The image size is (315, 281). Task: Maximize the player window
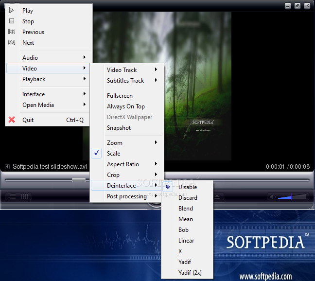[x=297, y=6]
